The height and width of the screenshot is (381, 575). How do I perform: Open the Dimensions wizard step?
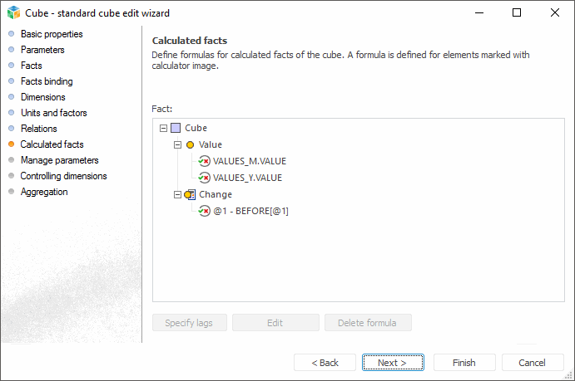point(42,97)
